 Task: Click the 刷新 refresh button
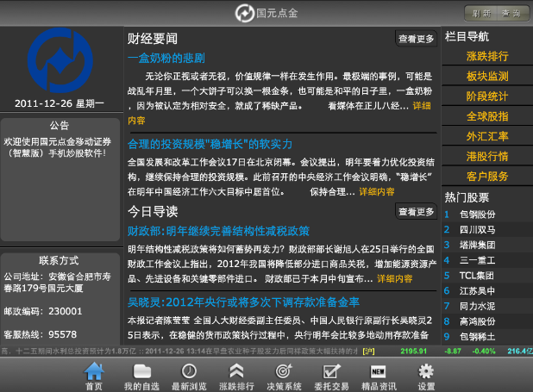[x=481, y=13]
